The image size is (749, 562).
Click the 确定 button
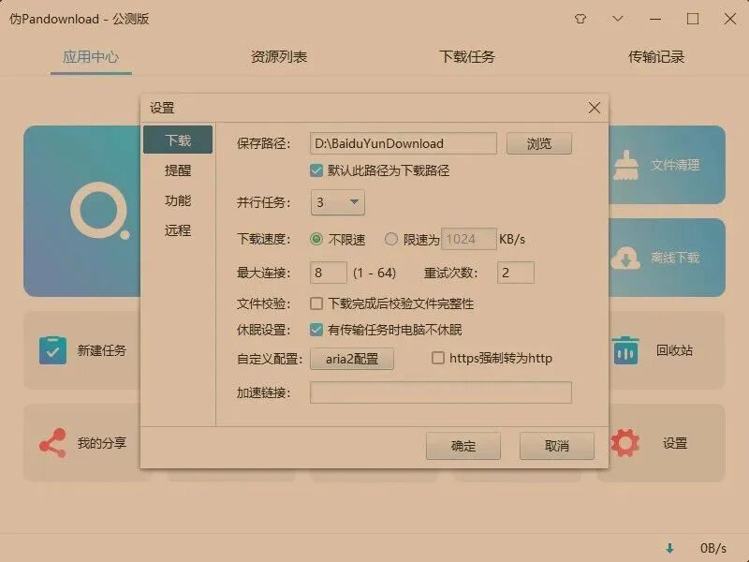tap(463, 446)
